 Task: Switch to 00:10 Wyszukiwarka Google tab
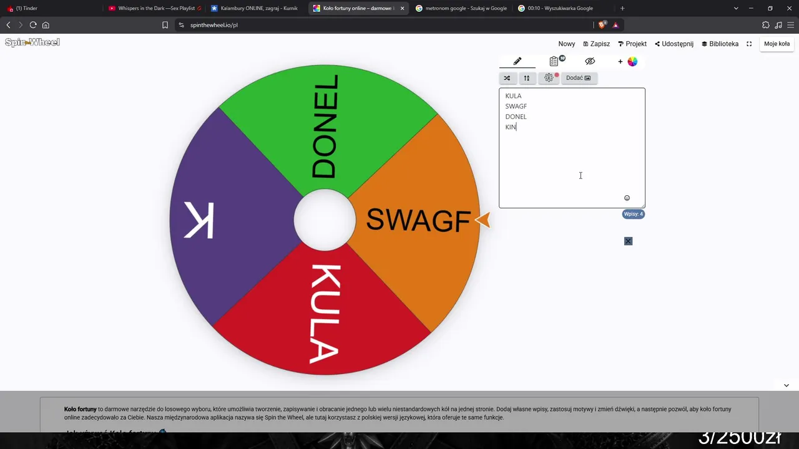563,8
